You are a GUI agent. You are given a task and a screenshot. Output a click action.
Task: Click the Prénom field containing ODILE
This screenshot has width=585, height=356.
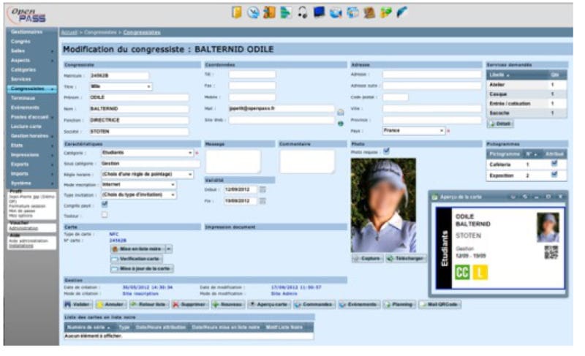pos(139,98)
